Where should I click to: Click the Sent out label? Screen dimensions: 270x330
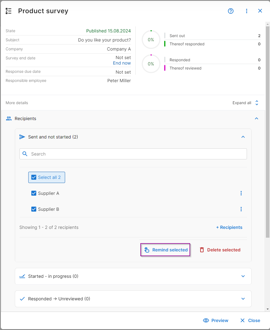pyautogui.click(x=177, y=36)
